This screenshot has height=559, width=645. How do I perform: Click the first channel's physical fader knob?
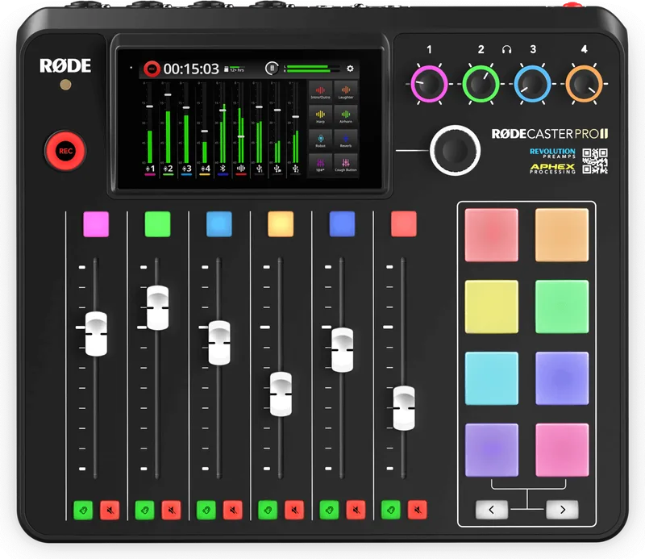pyautogui.click(x=96, y=334)
